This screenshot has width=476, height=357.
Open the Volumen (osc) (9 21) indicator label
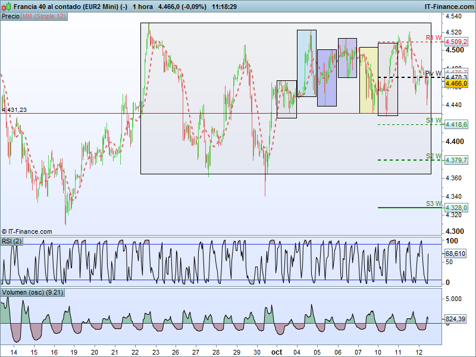pos(33,292)
